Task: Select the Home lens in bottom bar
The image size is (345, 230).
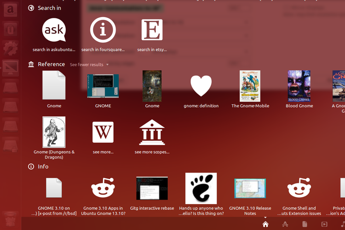Action: (265, 224)
